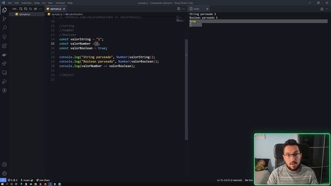
Task: Click valorNumber symbol in breadcrumb
Action: pyautogui.click(x=74, y=14)
